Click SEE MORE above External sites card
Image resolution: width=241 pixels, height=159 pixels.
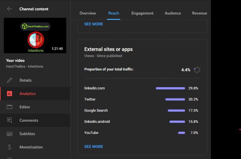[x=94, y=24]
